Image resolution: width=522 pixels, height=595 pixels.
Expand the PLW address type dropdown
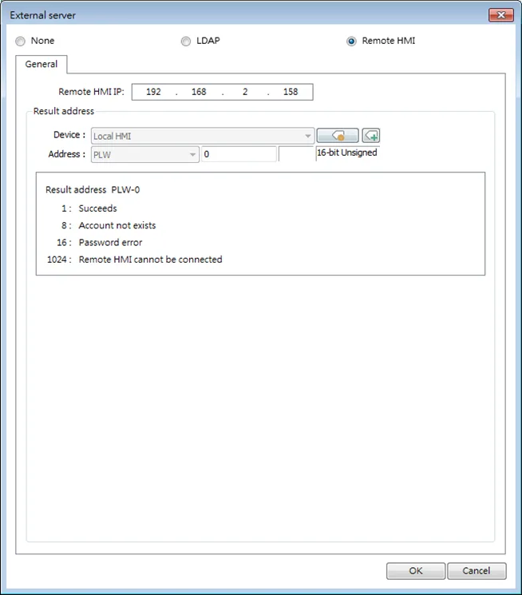coord(145,154)
